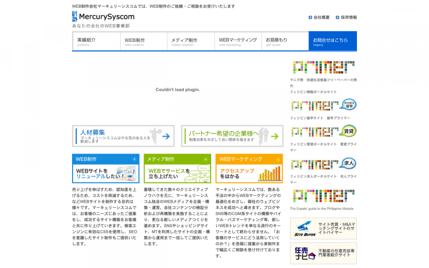Click the orange WEBマーケティング section header
The image size is (429, 268).
[x=249, y=159]
